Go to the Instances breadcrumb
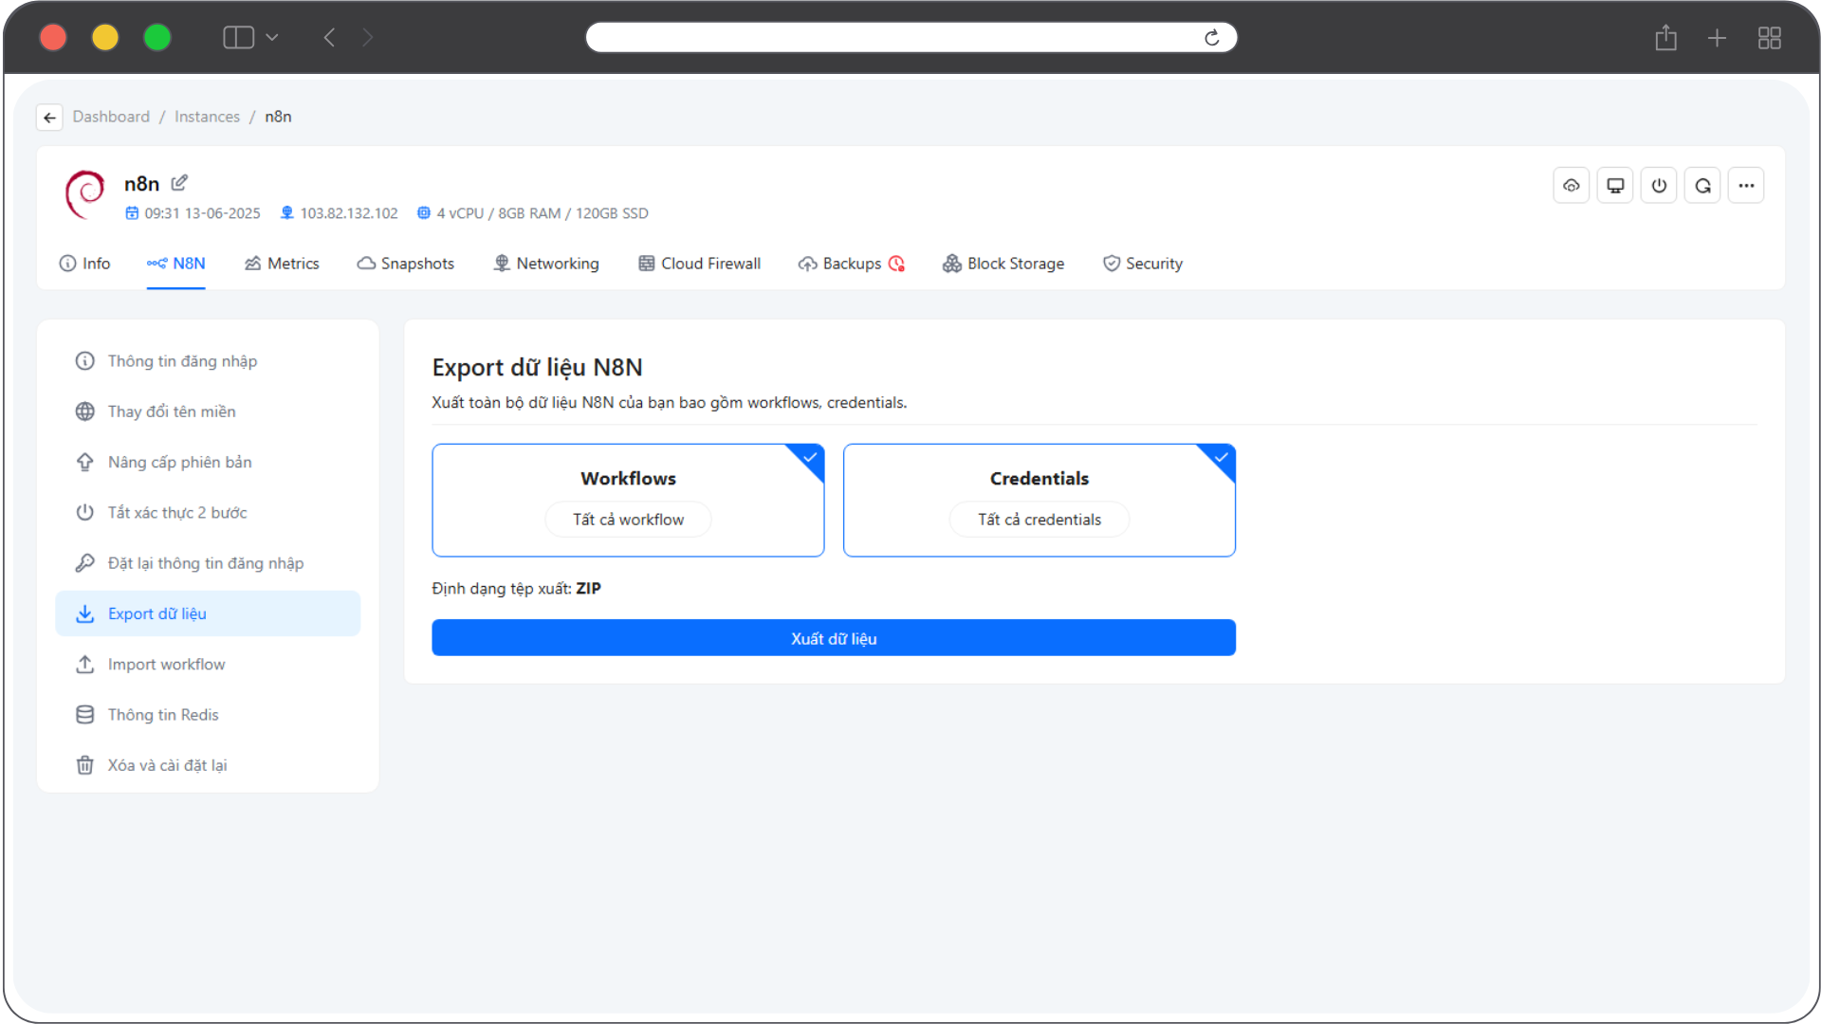1821x1024 pixels. 207,117
